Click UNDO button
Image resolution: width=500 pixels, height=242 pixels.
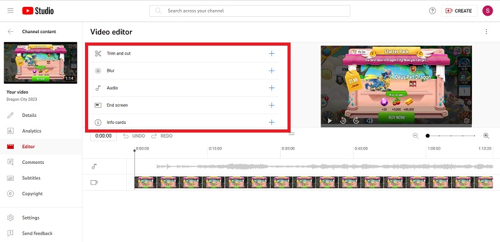134,136
